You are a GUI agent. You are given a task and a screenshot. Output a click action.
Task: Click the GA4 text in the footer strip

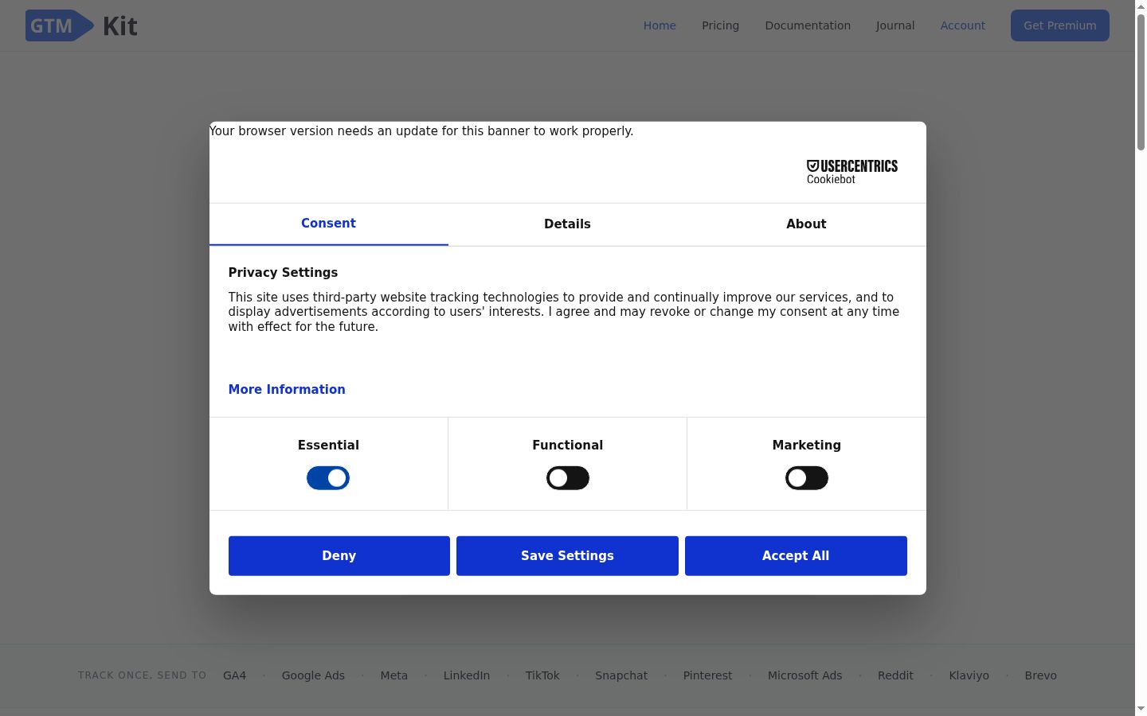click(234, 675)
